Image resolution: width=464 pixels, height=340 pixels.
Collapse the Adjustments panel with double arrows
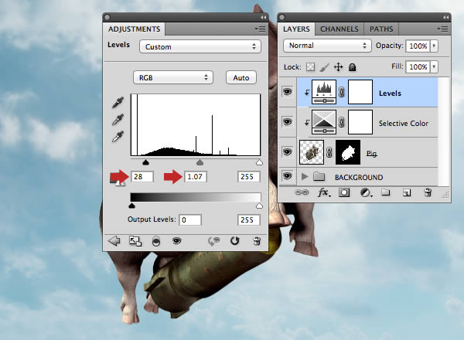pos(263,18)
